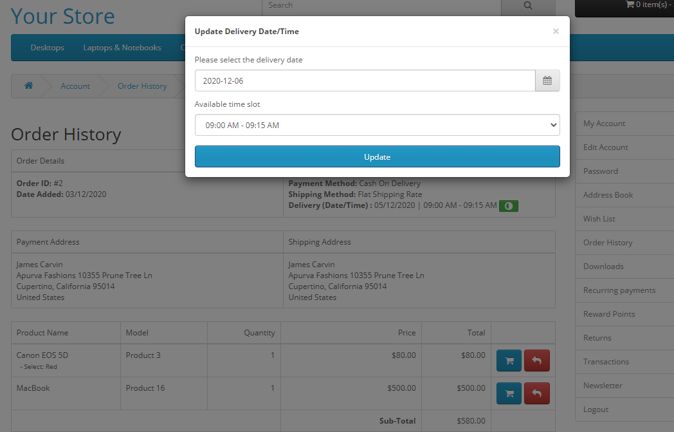Open the Desktops menu
This screenshot has height=432, width=674.
point(47,48)
